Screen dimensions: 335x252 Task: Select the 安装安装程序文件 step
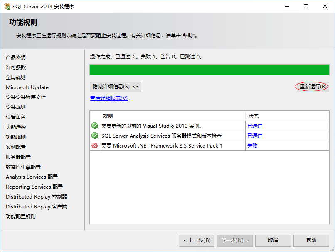click(x=26, y=97)
